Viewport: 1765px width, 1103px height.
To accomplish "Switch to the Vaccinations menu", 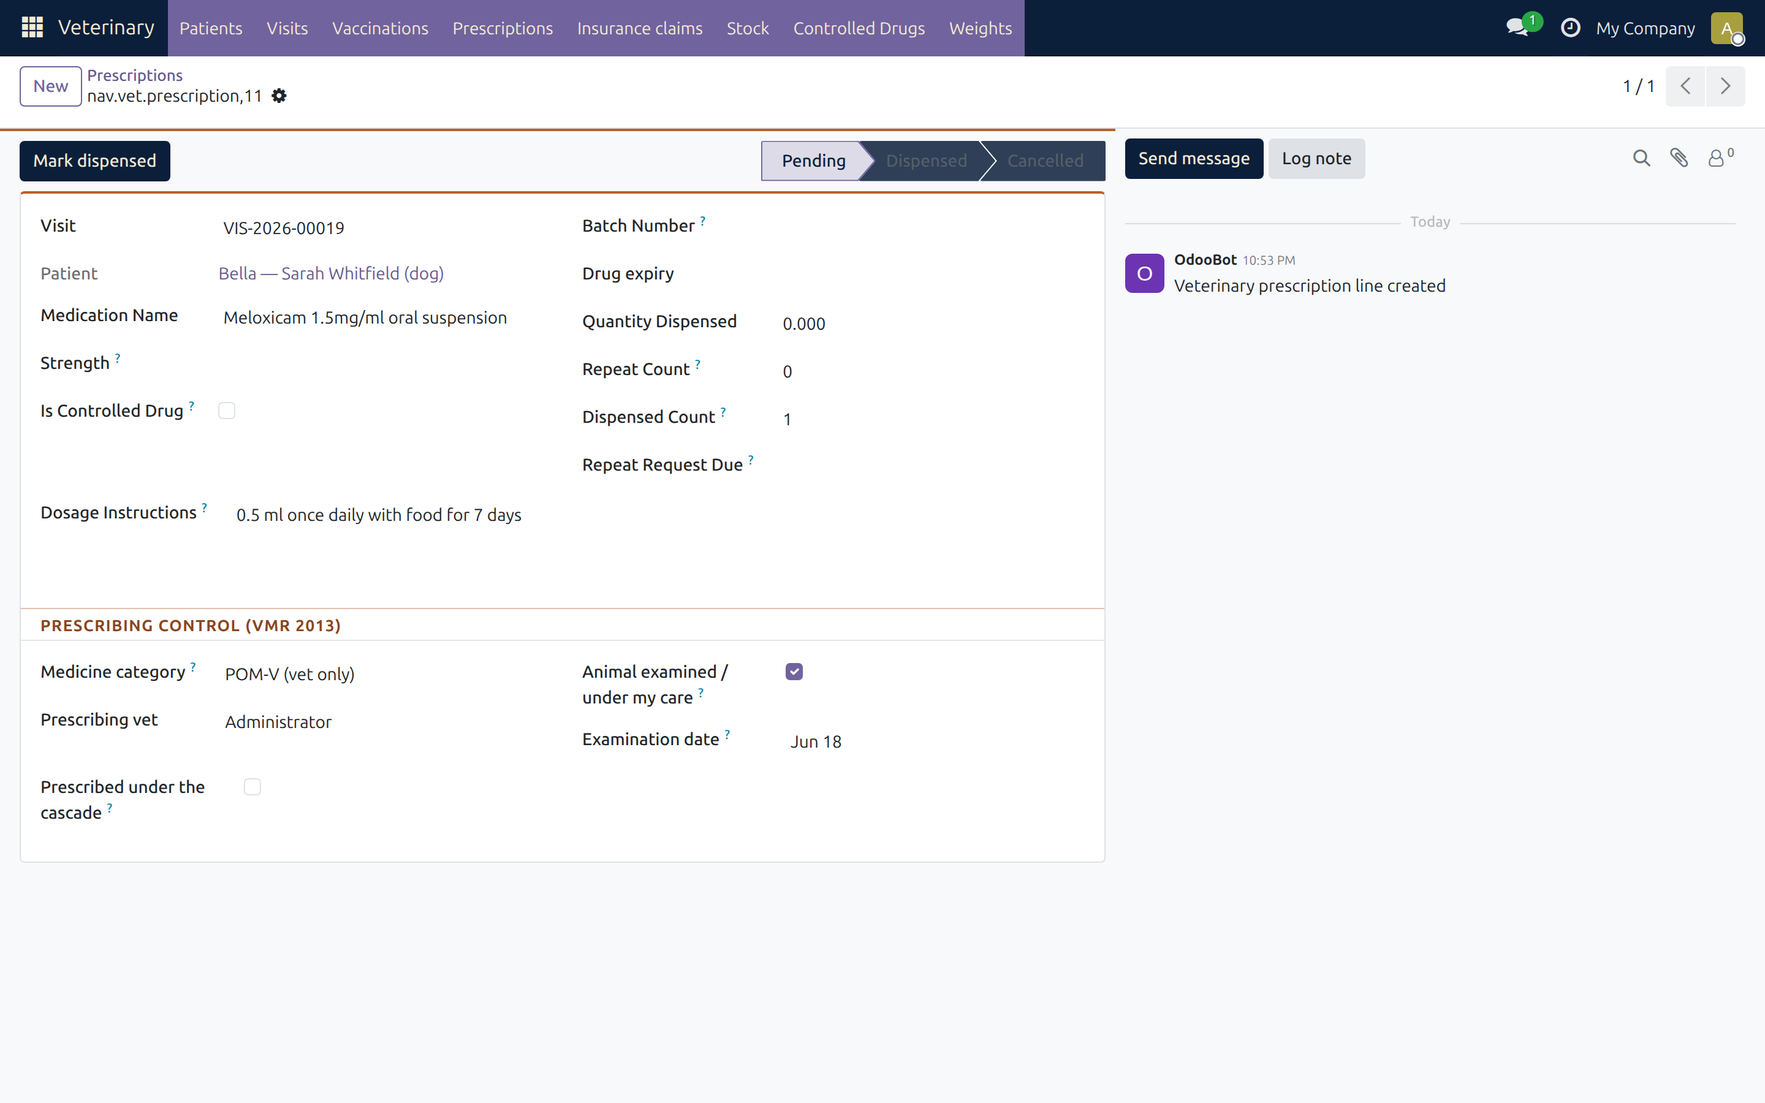I will pos(380,28).
